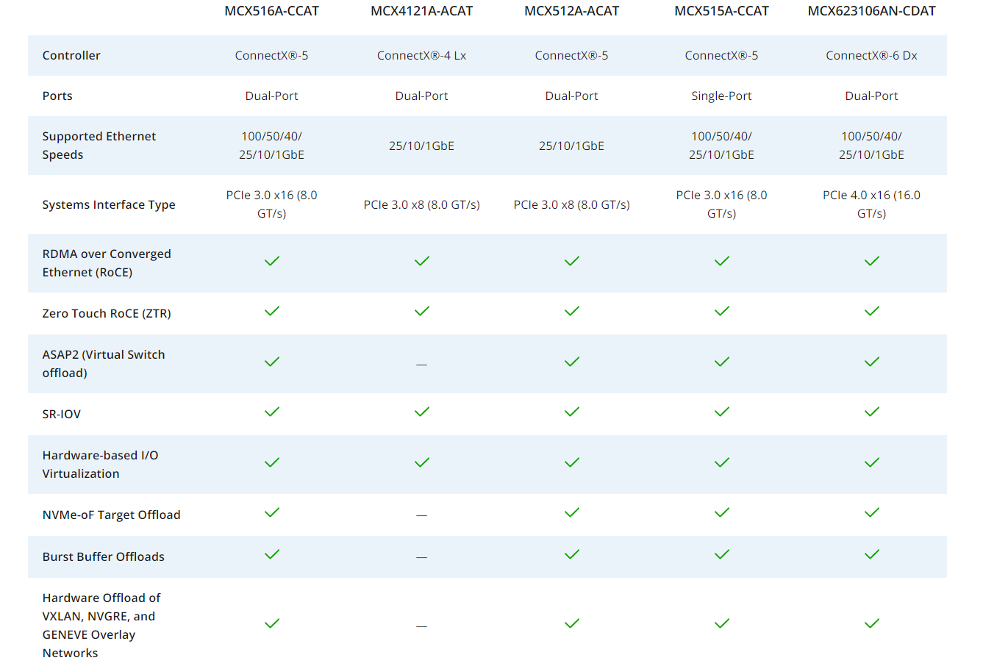Click VXLAN offload checkmark for MCX515A-CCAT

coord(722,623)
